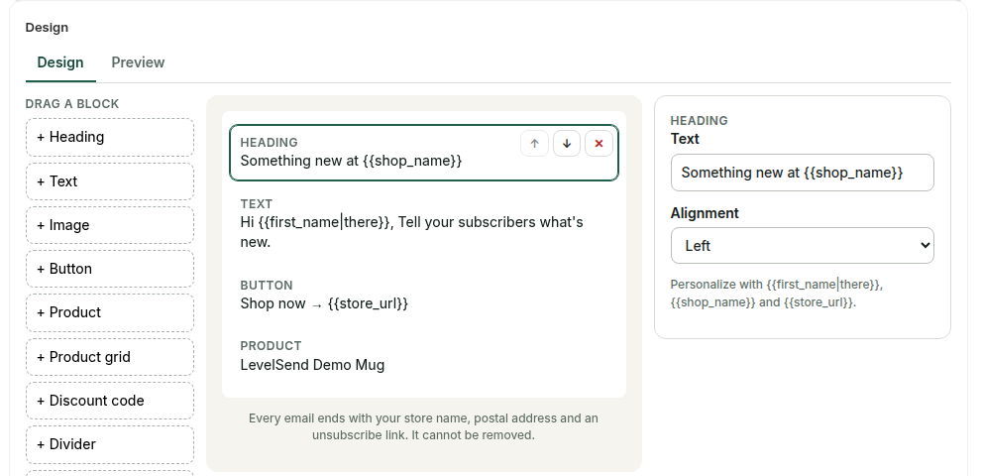Add a Divider block
This screenshot has height=476, width=981.
click(110, 444)
